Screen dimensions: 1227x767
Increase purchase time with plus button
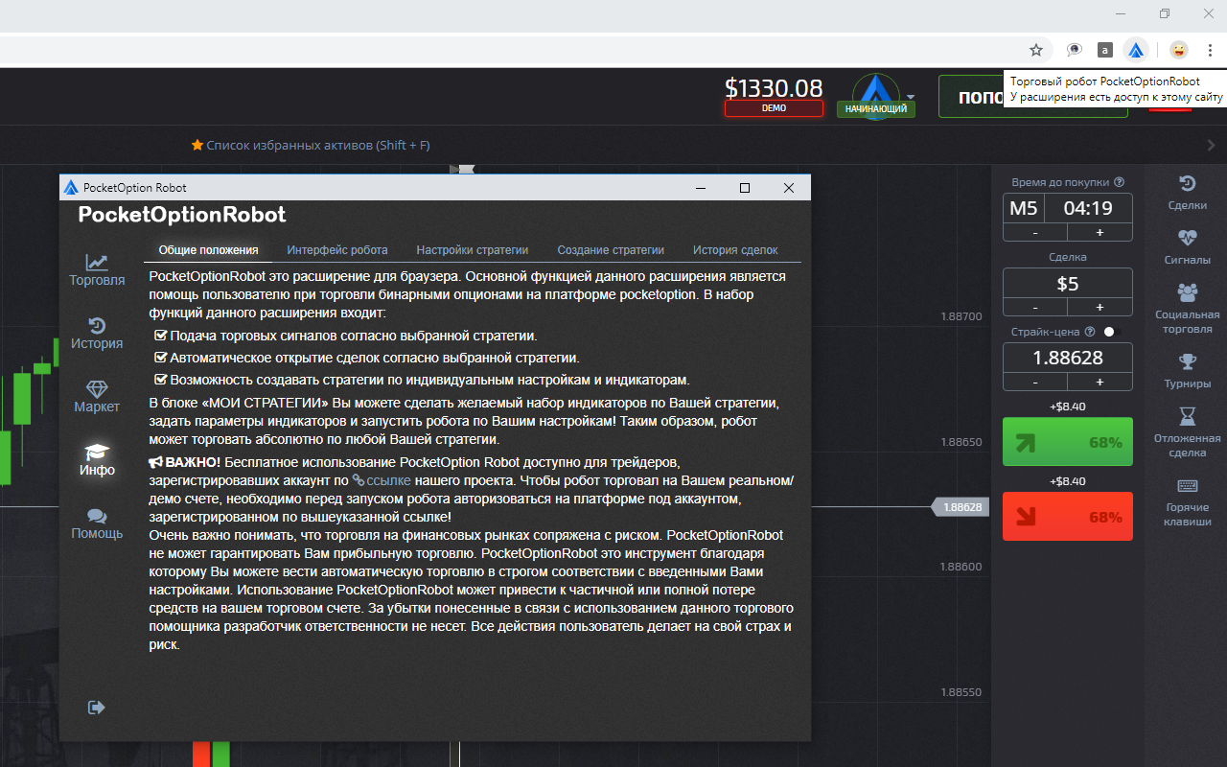point(1100,233)
